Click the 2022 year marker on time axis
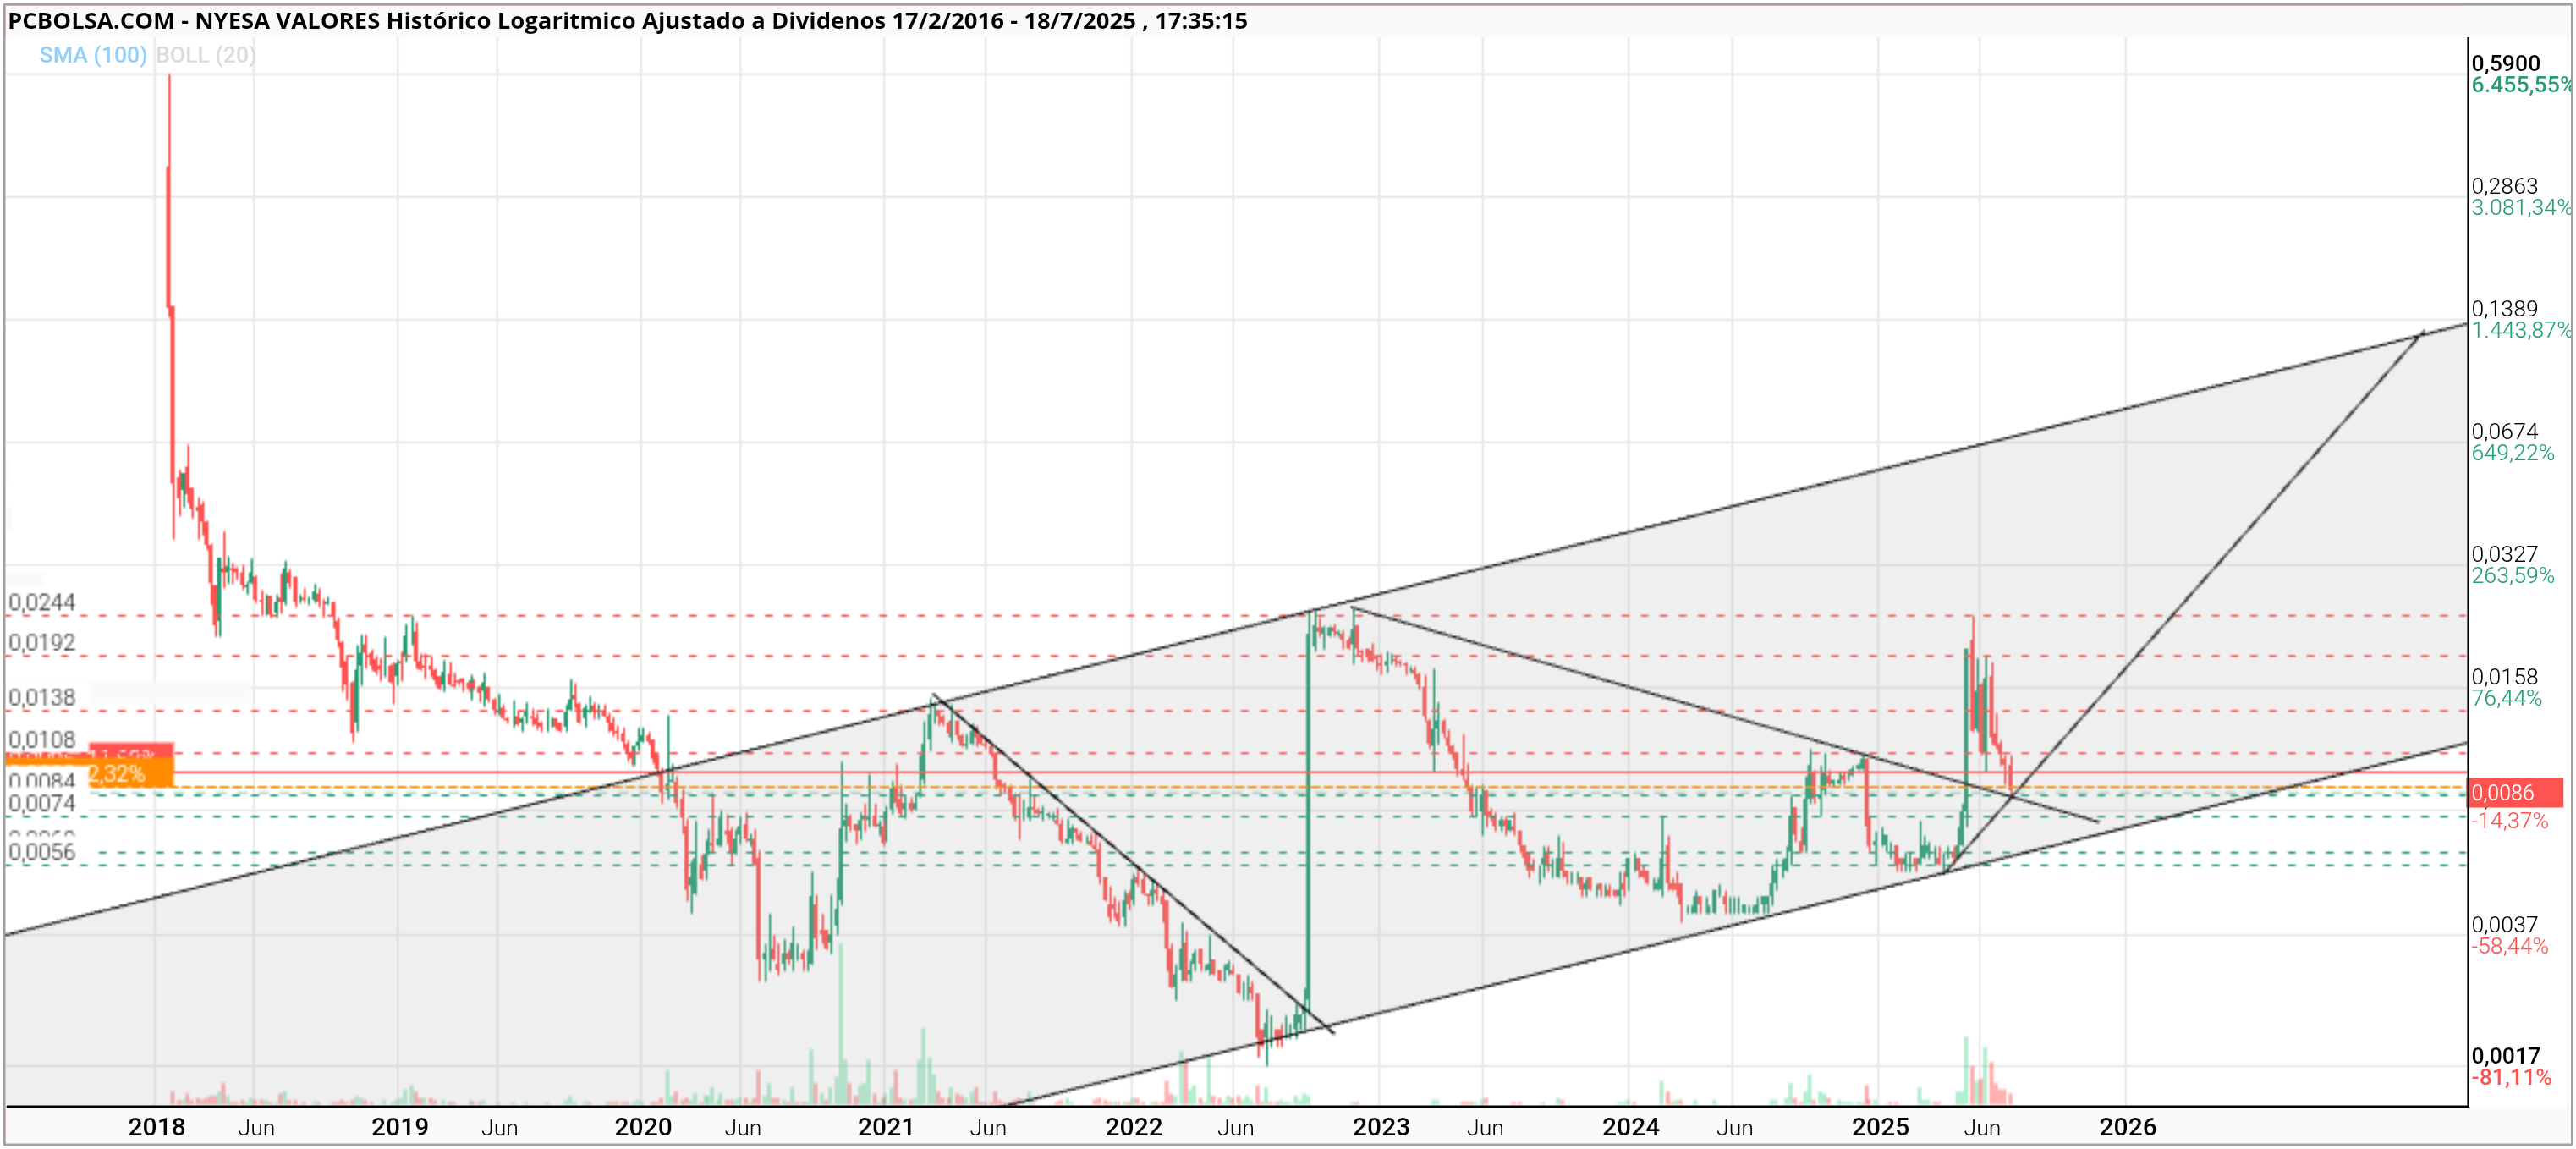 [1134, 1127]
